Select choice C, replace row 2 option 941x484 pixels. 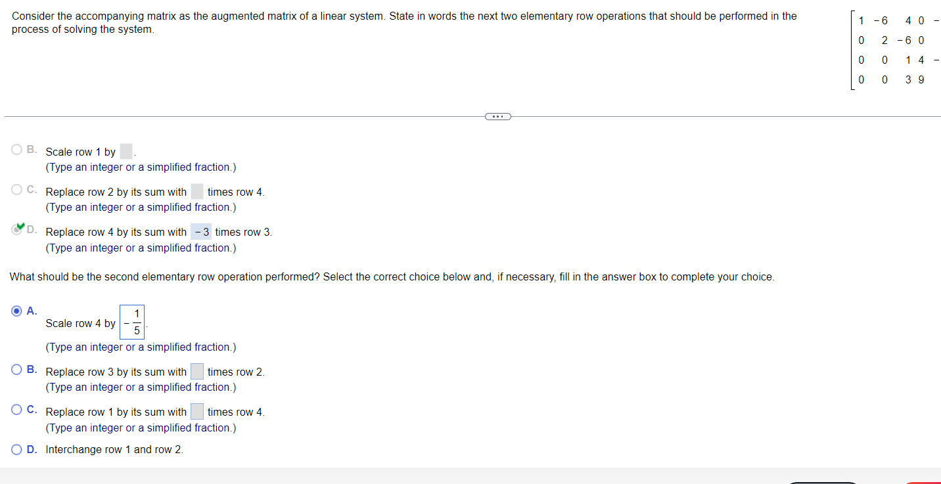[15, 189]
